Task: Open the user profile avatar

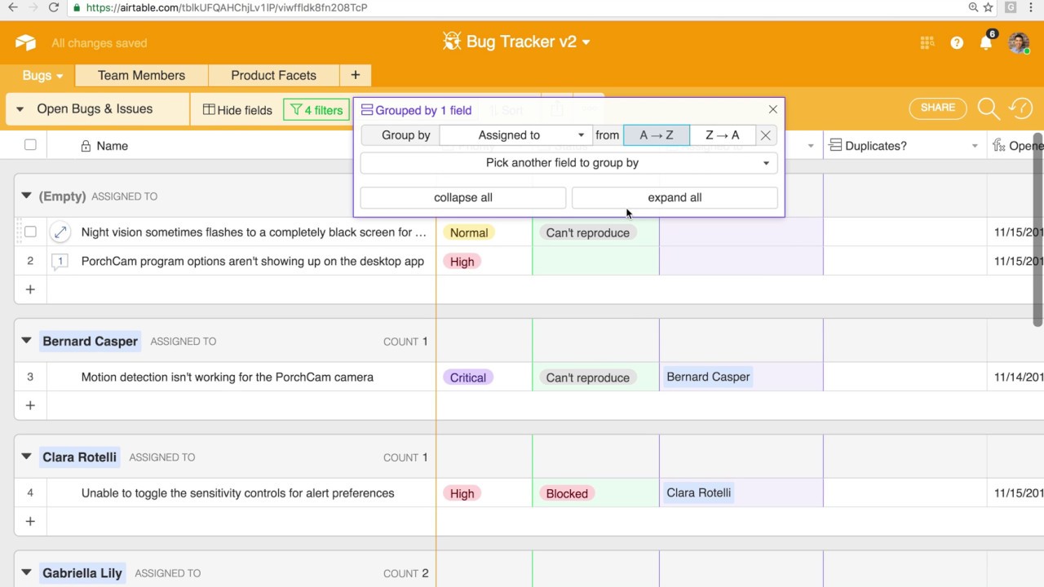Action: pyautogui.click(x=1018, y=43)
